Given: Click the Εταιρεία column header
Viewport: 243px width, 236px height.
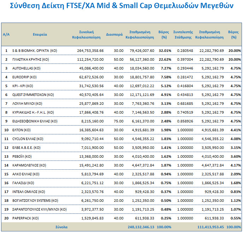Looking at the screenshot, I should 40,35.
